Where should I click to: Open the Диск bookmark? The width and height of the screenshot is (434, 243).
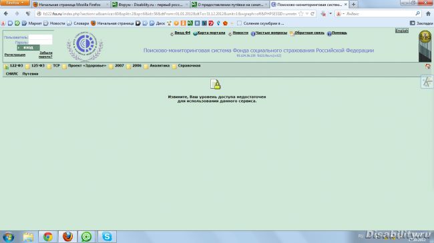[x=157, y=23]
